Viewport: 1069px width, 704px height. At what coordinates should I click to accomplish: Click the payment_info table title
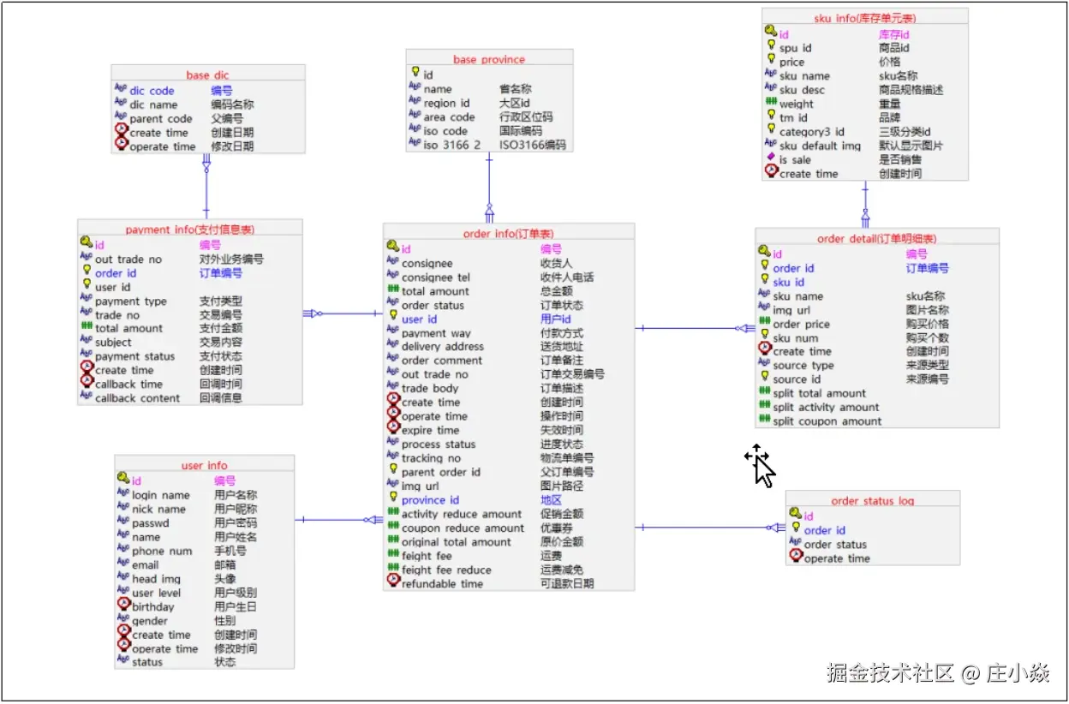click(190, 229)
